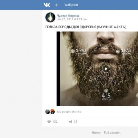Open the second liker's avatar
Viewport: 138px width, 138px height.
52,111
